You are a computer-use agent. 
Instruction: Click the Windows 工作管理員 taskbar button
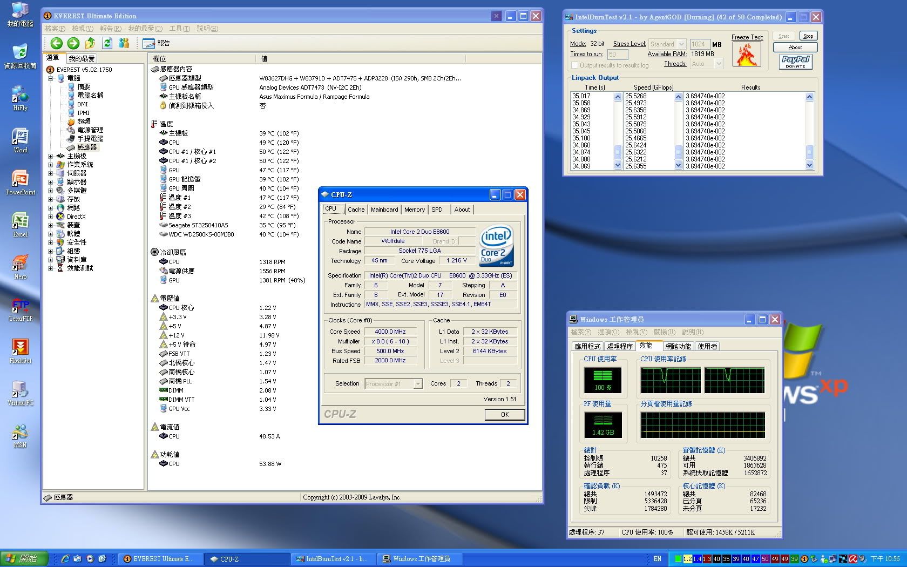(421, 559)
